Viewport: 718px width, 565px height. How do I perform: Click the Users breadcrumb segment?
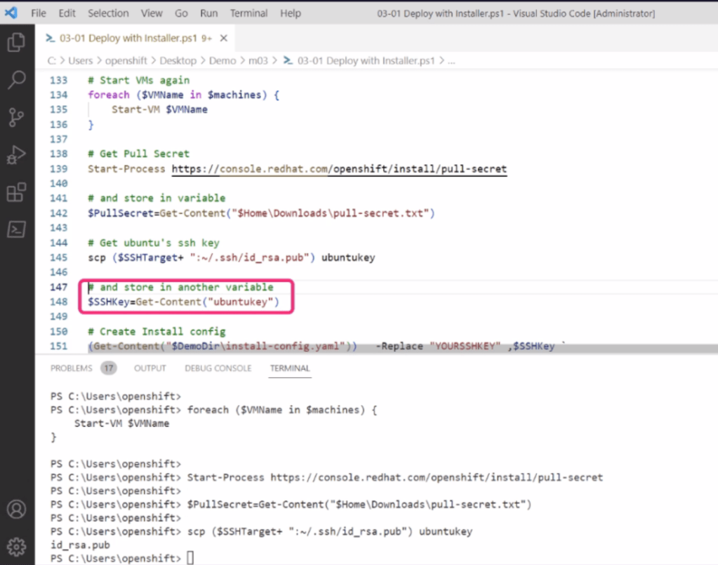point(80,60)
